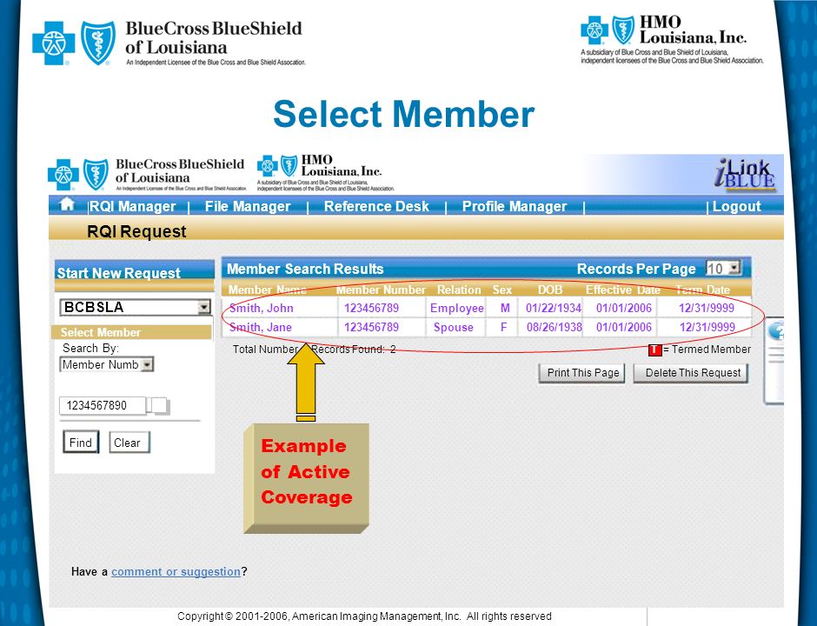Image resolution: width=817 pixels, height=626 pixels.
Task: Click the Clear button
Action: click(130, 443)
